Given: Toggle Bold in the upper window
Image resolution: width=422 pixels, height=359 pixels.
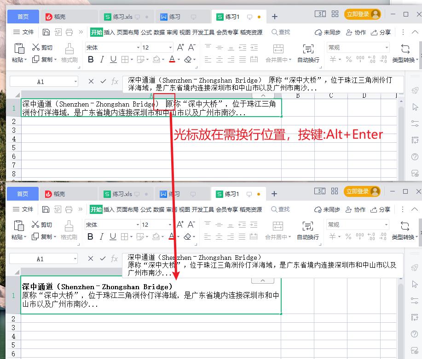Looking at the screenshot, I should click(91, 59).
